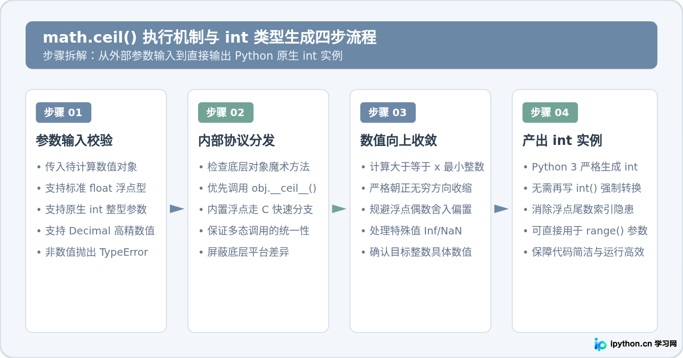Click bullet 保证多态调用的统一性
This screenshot has width=683, height=358.
point(253,231)
